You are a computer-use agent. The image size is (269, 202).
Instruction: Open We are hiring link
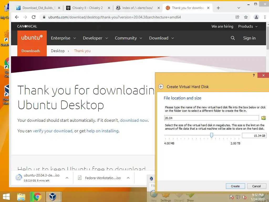pyautogui.click(x=222, y=26)
